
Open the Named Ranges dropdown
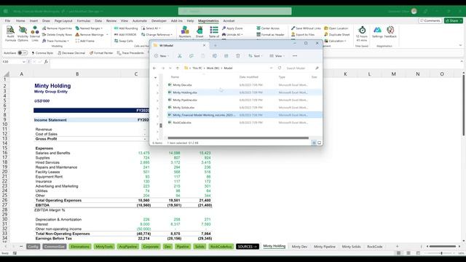(x=89, y=28)
